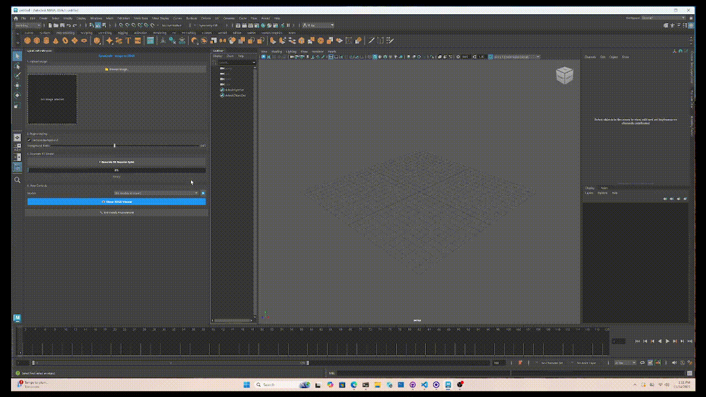
Task: Create a polygon sphere from the shelf
Action: tap(28, 40)
